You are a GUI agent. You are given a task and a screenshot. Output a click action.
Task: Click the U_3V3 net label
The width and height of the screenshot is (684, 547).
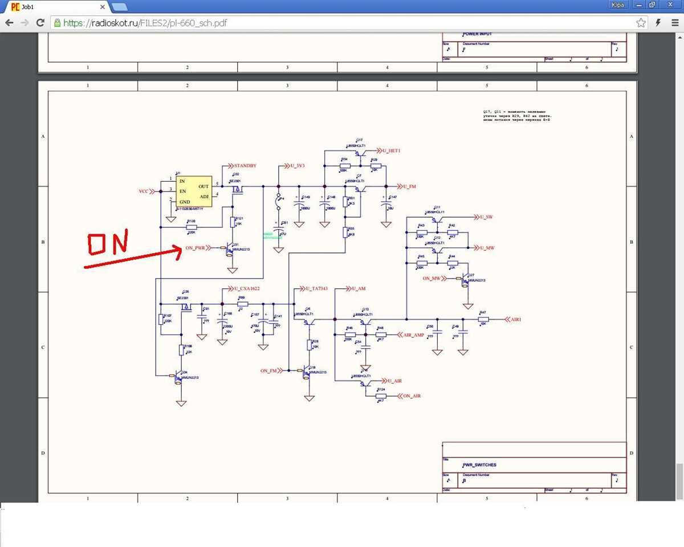[x=298, y=166]
